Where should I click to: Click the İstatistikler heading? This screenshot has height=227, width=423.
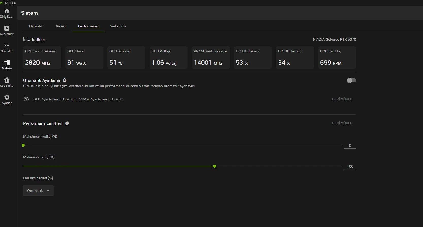pyautogui.click(x=34, y=39)
